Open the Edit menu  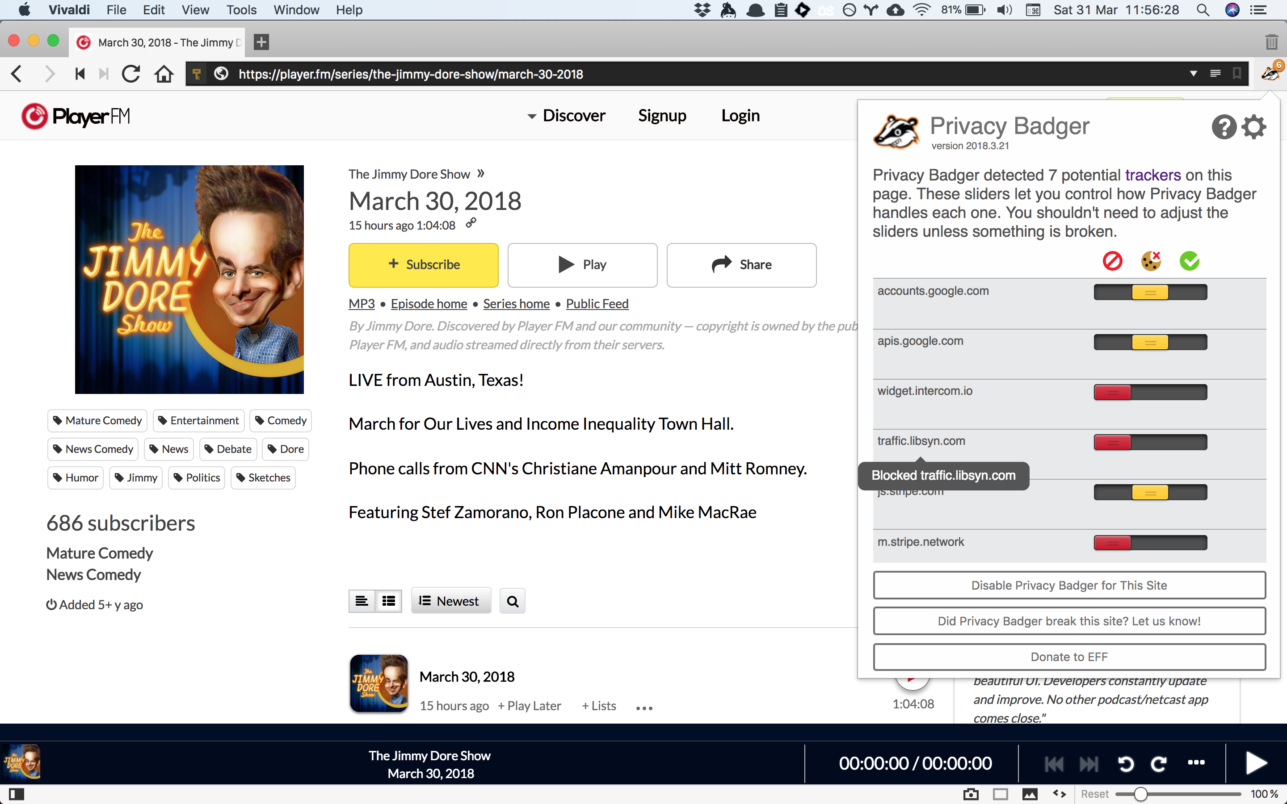point(154,9)
